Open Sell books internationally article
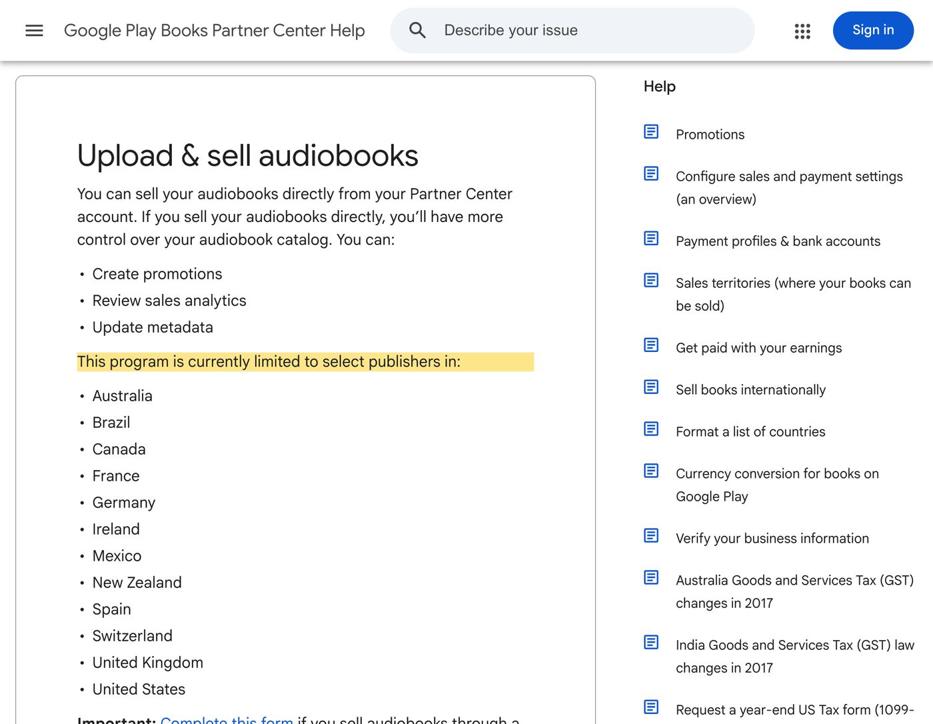The width and height of the screenshot is (933, 724). click(x=750, y=390)
